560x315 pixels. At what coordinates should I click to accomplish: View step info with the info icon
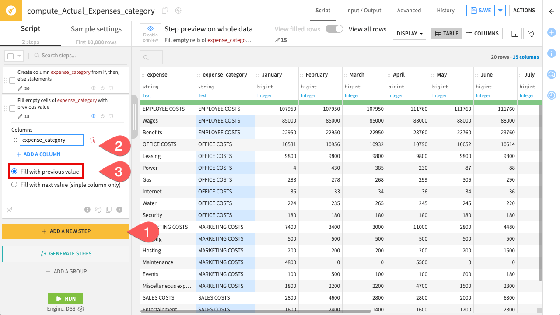click(87, 210)
